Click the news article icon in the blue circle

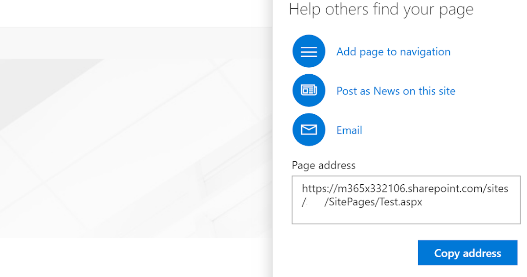pyautogui.click(x=309, y=90)
